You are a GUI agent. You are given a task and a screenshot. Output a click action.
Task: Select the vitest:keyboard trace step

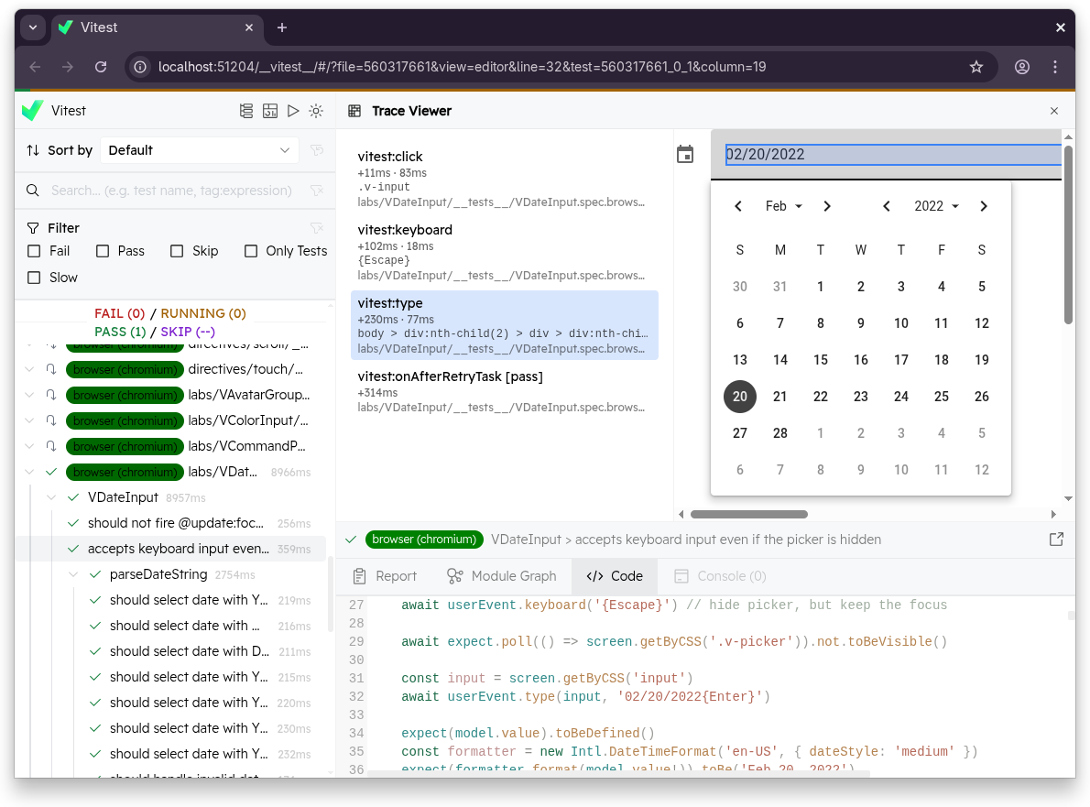point(504,252)
